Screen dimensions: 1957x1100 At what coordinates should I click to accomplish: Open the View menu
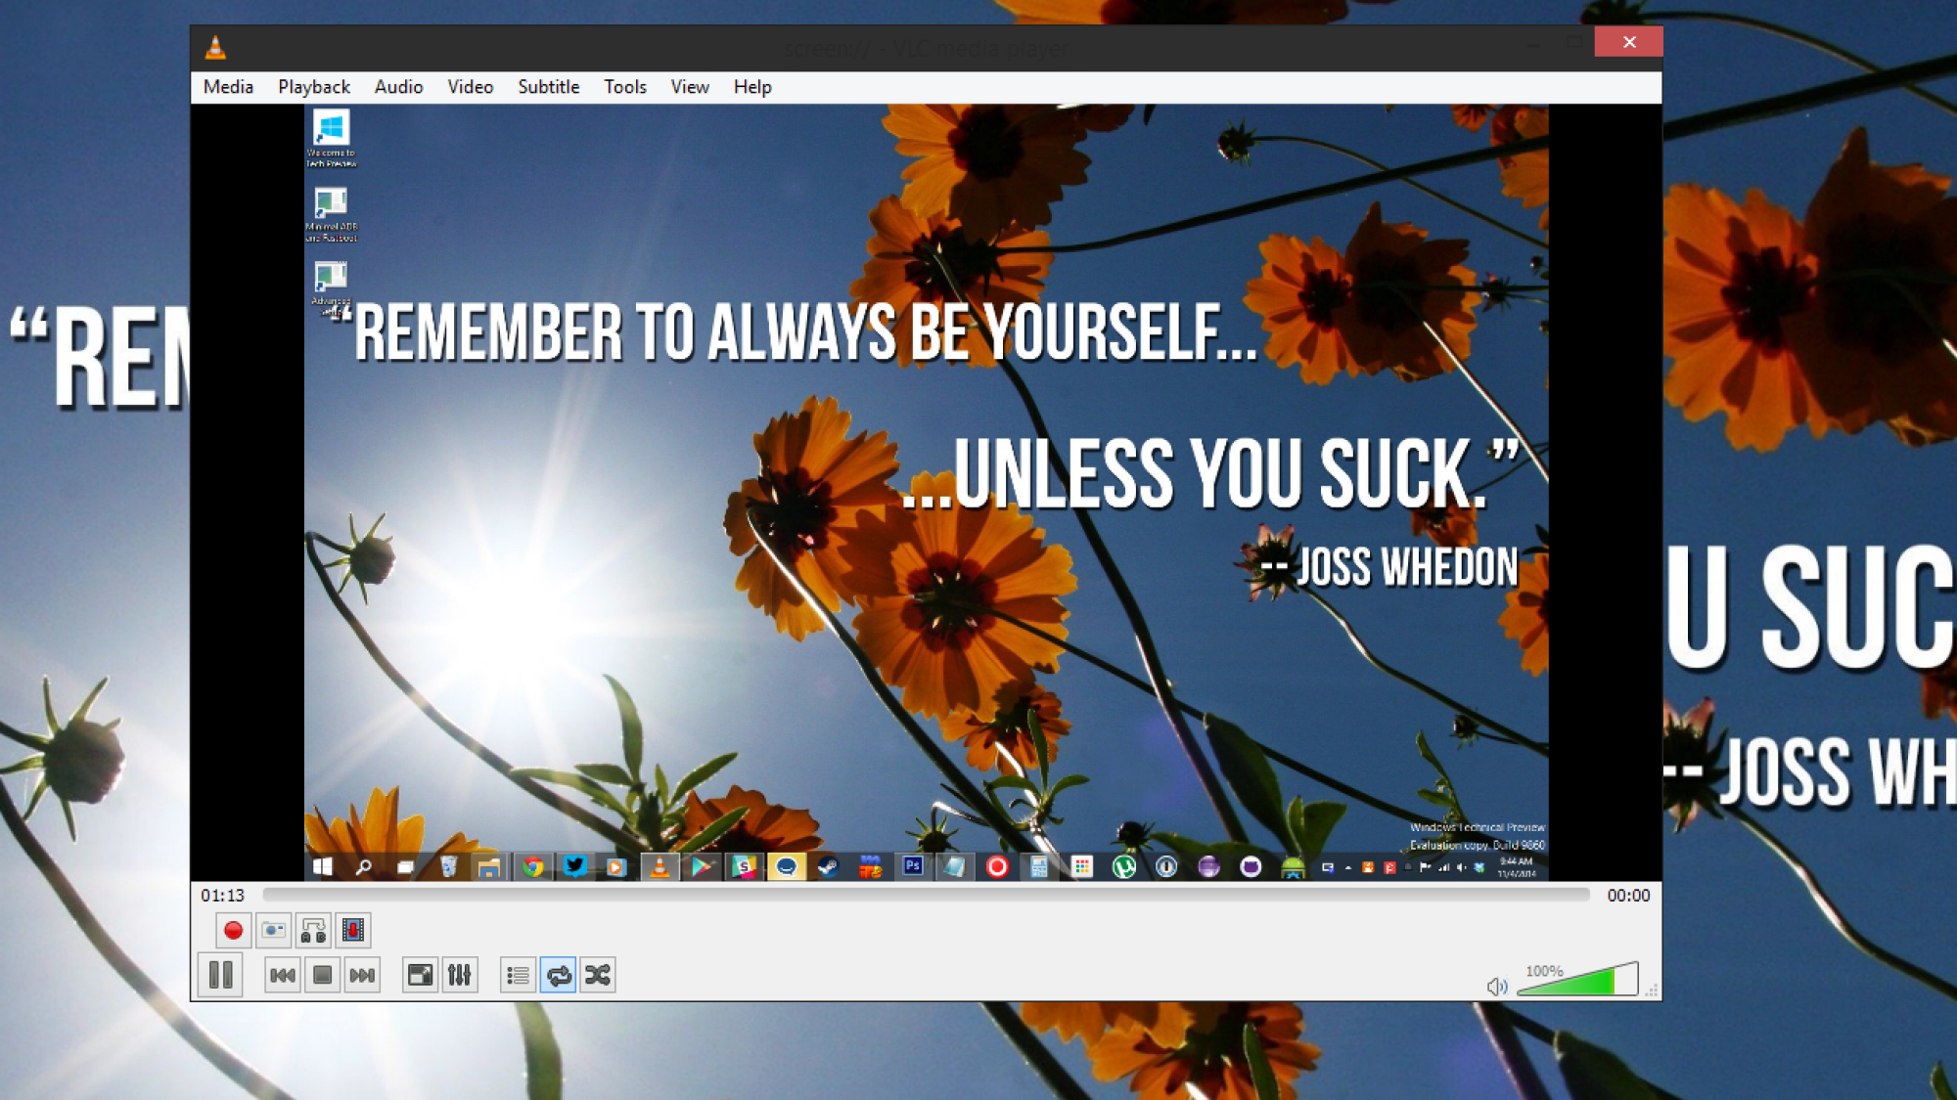pyautogui.click(x=690, y=87)
